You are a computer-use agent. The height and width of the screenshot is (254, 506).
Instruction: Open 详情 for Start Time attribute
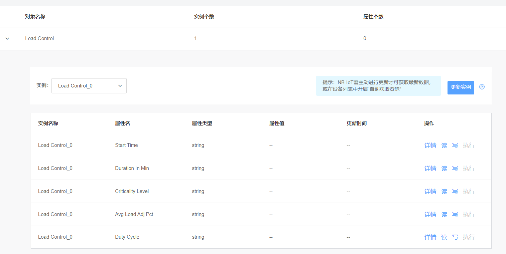click(430, 146)
